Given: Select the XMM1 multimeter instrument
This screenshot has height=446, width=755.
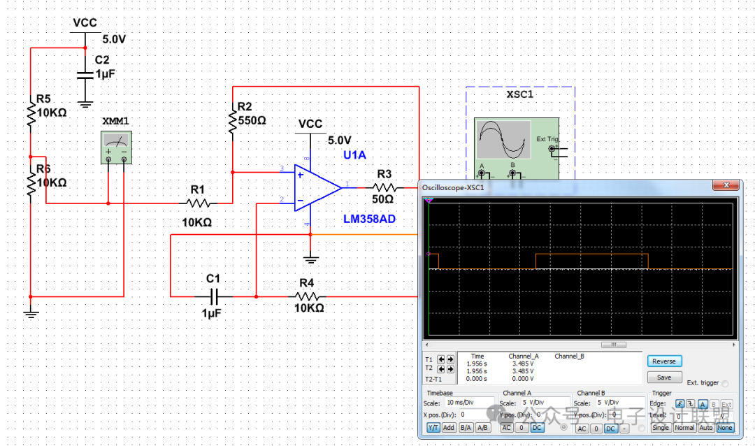Looking at the screenshot, I should pyautogui.click(x=116, y=148).
